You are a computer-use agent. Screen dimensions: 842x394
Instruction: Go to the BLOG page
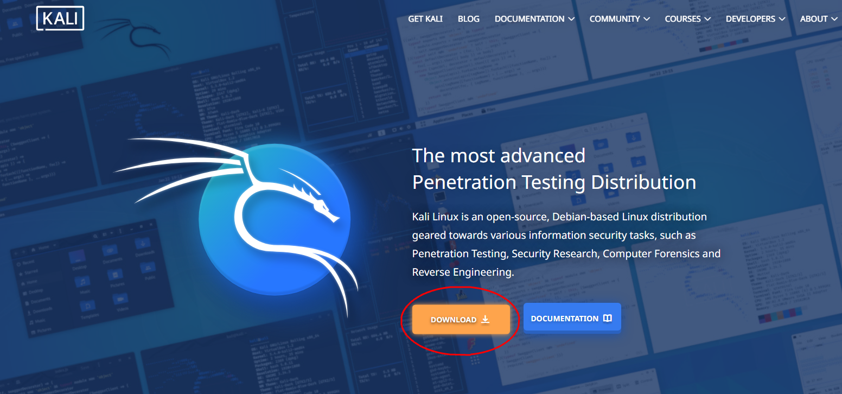pos(469,19)
